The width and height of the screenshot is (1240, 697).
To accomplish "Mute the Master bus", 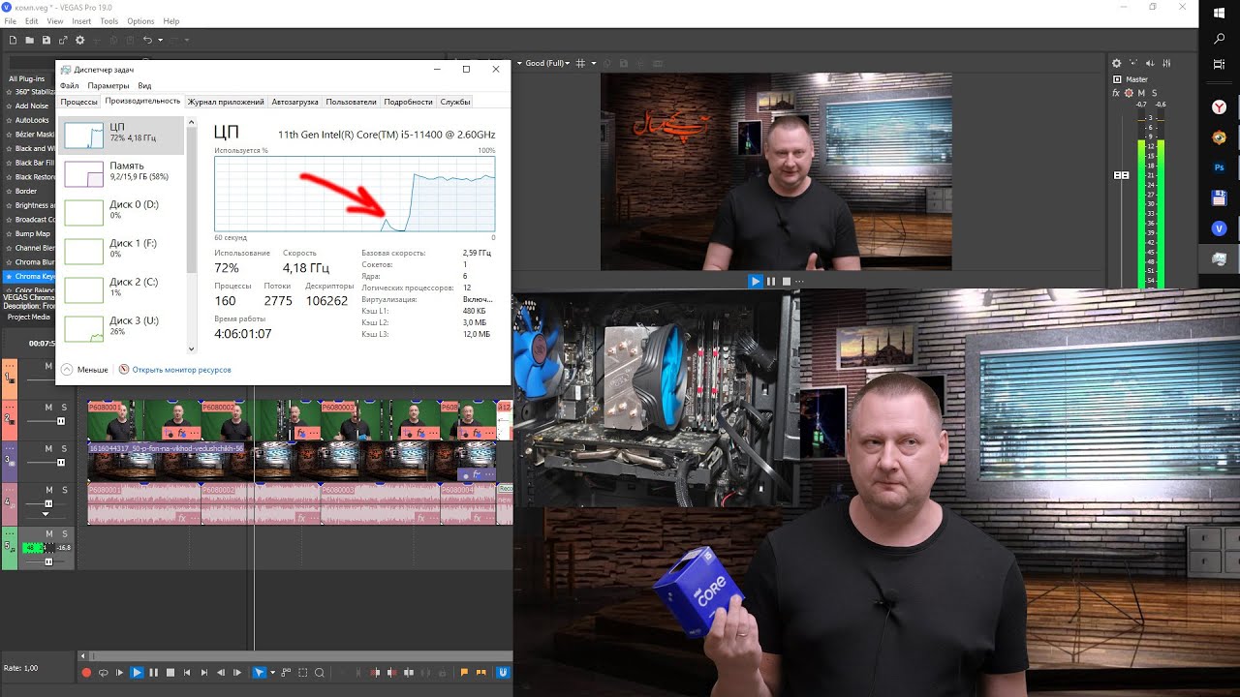I will point(1141,92).
